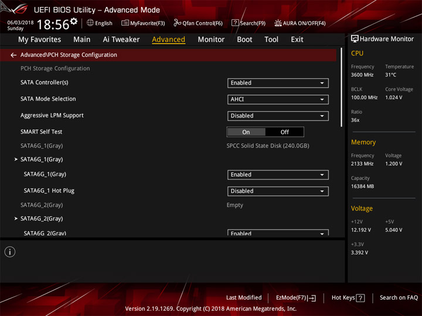Click the AURA light icon

point(278,23)
